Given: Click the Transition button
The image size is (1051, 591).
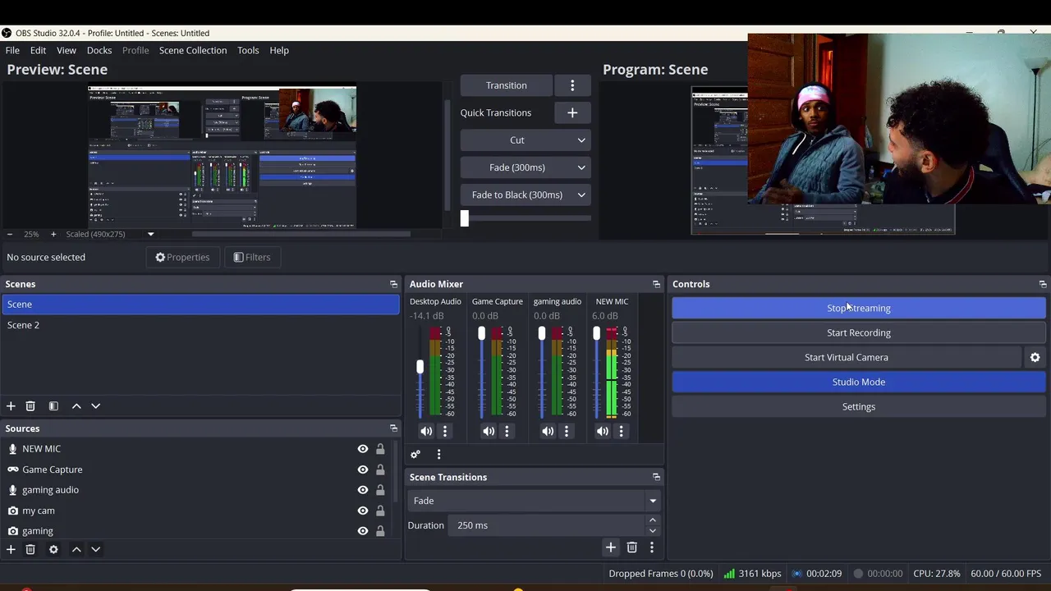Looking at the screenshot, I should pos(506,85).
